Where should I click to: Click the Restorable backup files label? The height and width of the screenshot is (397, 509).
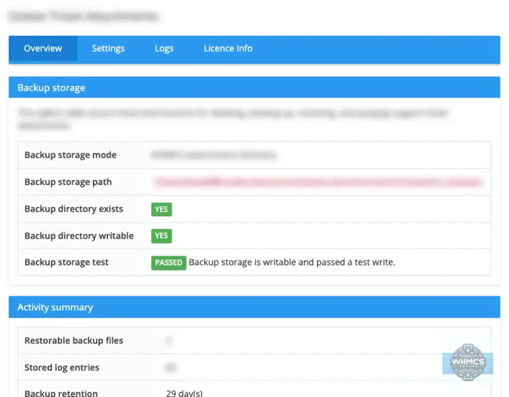[x=74, y=340]
